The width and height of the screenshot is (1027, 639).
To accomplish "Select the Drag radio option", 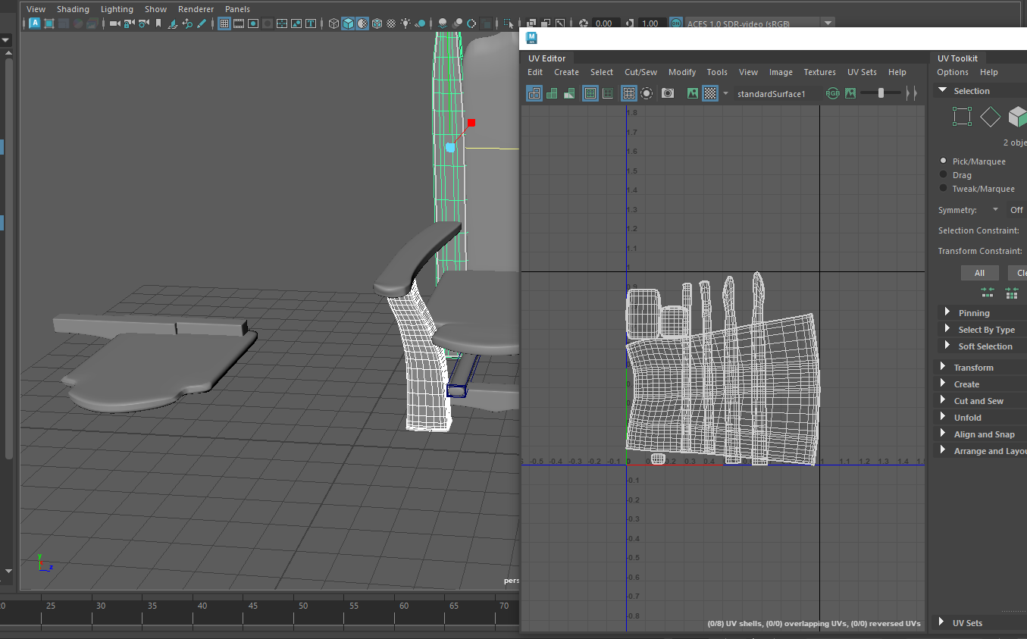I will tap(944, 174).
